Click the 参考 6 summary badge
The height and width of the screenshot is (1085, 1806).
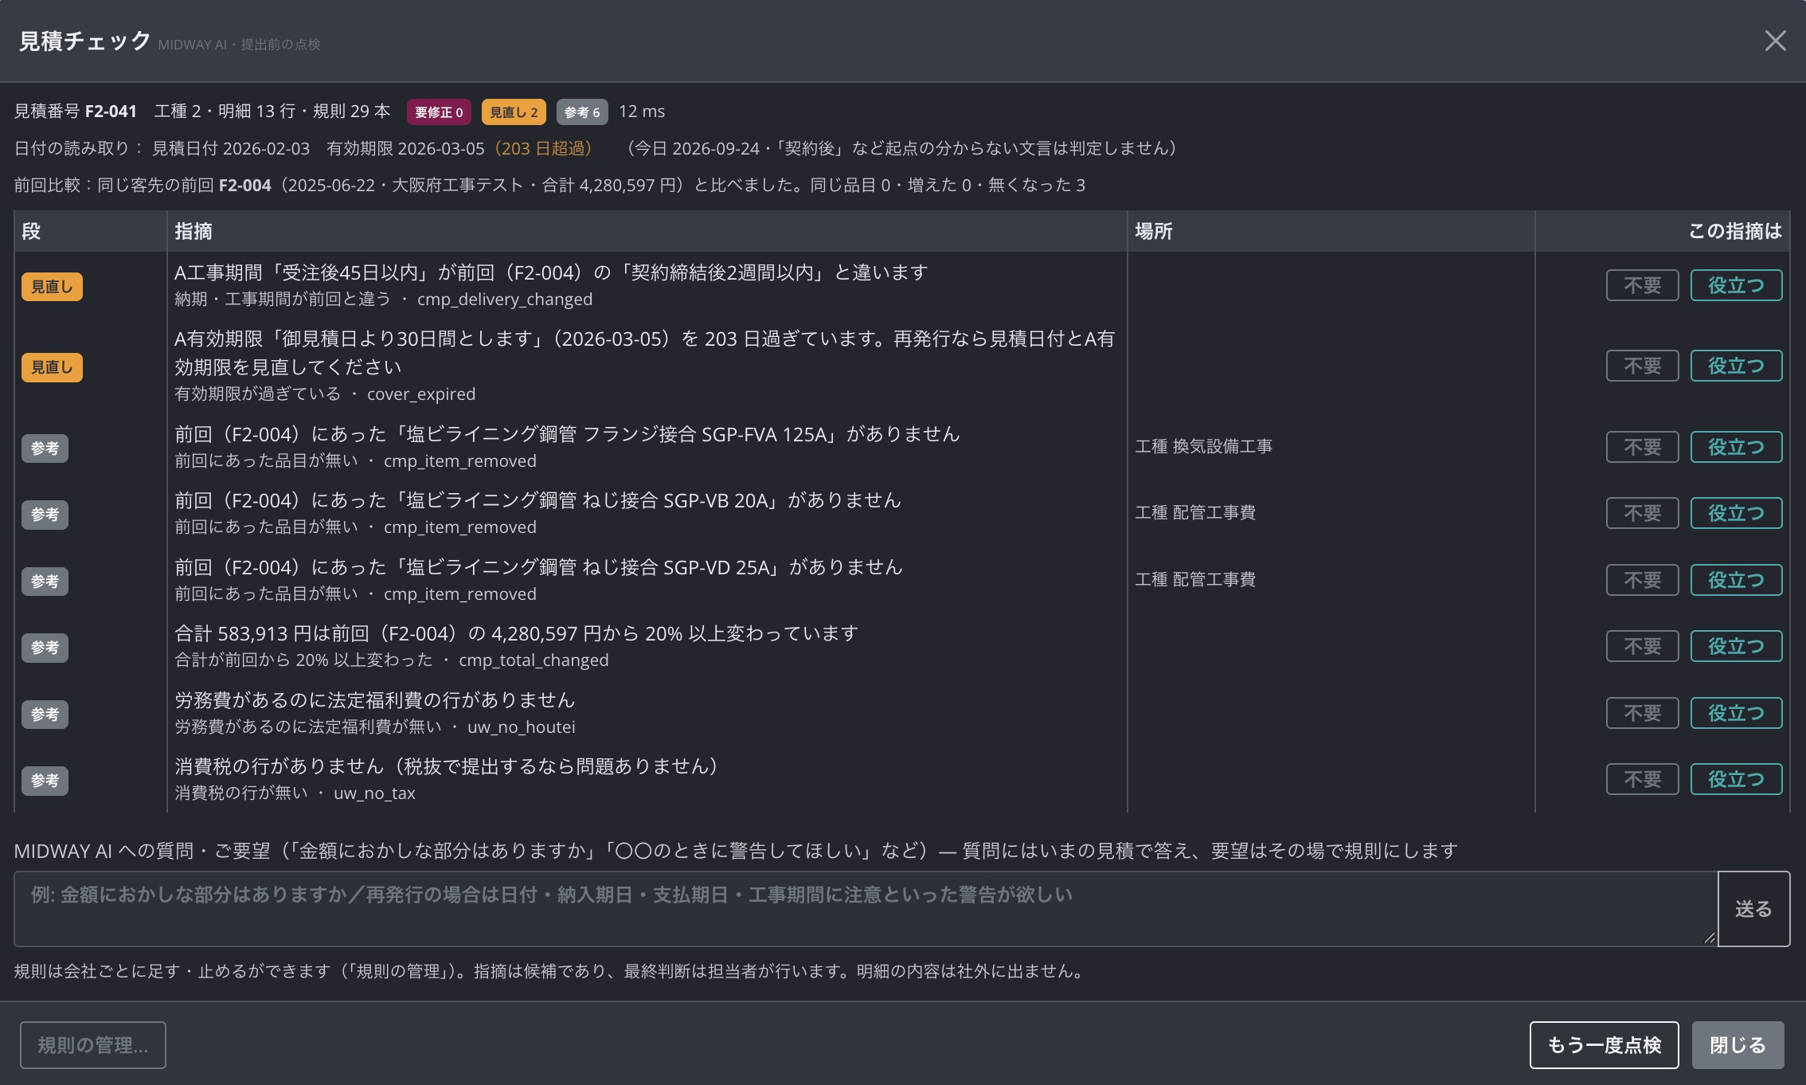coord(582,112)
